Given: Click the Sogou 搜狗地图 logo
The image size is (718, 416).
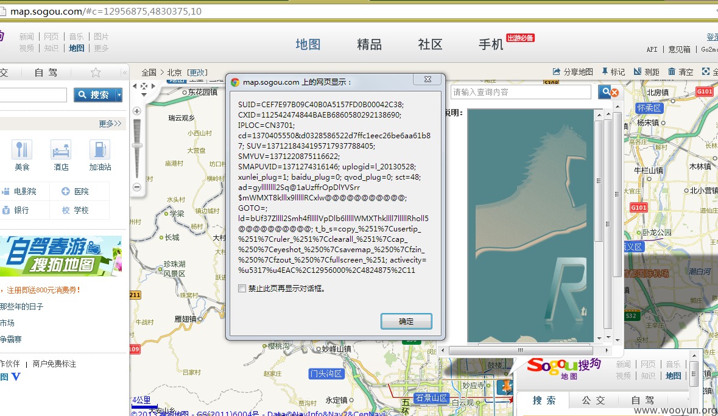Looking at the screenshot, I should (564, 368).
